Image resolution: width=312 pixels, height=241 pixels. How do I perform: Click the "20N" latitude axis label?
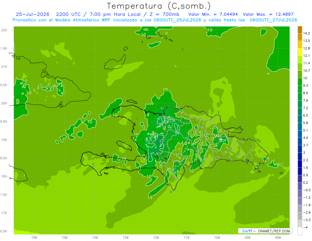pyautogui.click(x=4, y=103)
